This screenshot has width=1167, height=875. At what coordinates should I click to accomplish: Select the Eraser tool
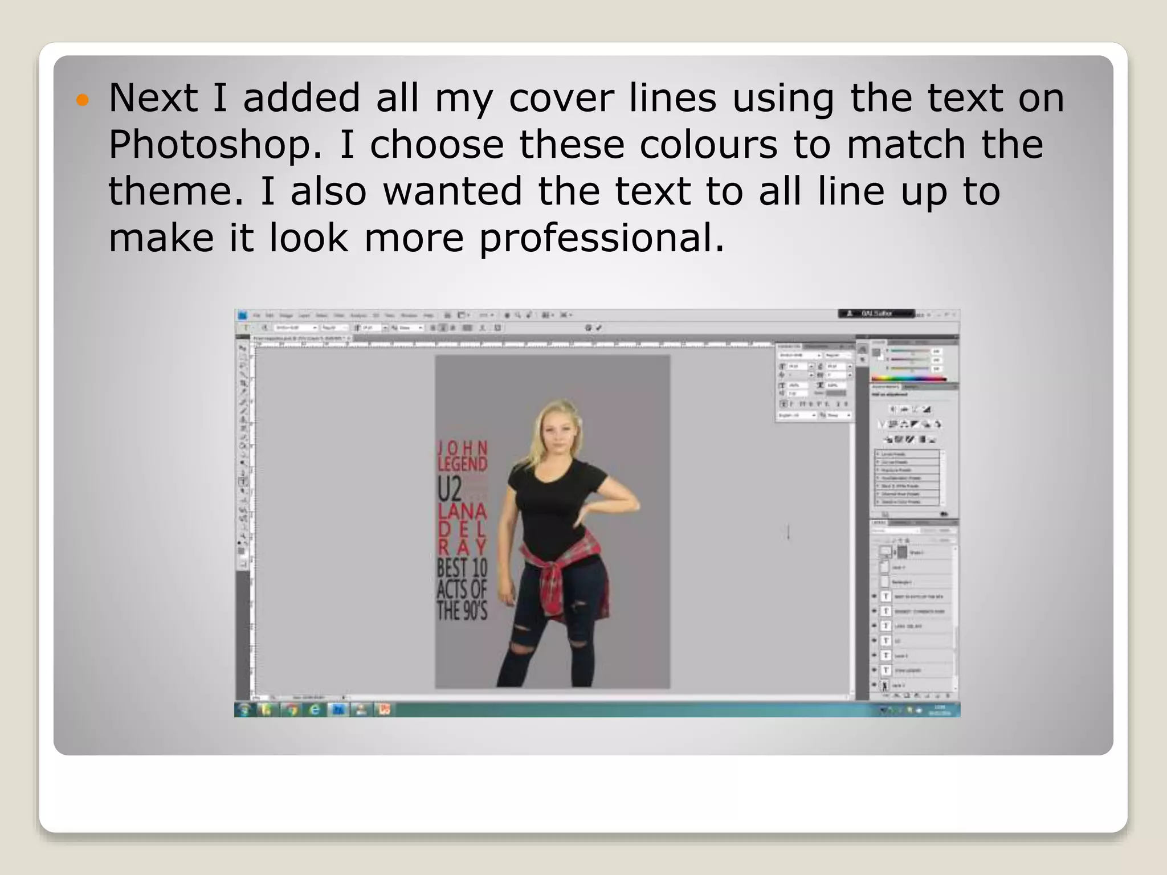click(243, 437)
